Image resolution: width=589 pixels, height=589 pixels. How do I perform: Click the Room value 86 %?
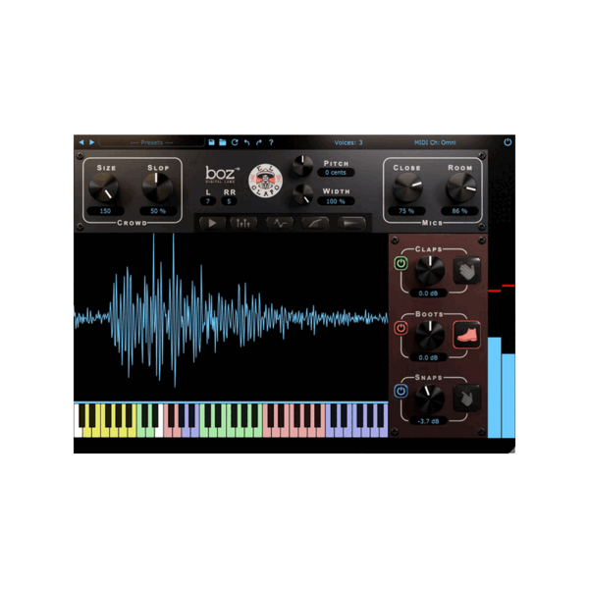(459, 211)
